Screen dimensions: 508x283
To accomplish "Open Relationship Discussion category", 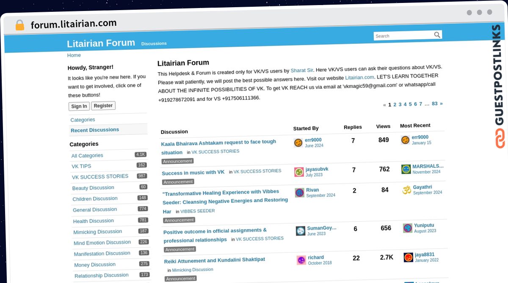I will point(101,276).
